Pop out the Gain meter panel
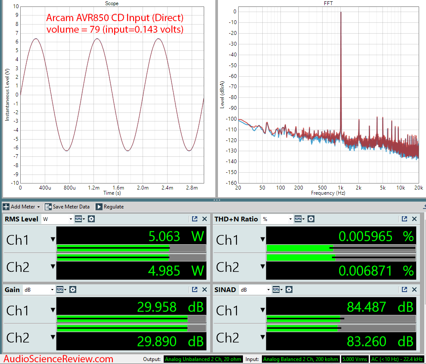The height and width of the screenshot is (364, 426). [x=195, y=290]
